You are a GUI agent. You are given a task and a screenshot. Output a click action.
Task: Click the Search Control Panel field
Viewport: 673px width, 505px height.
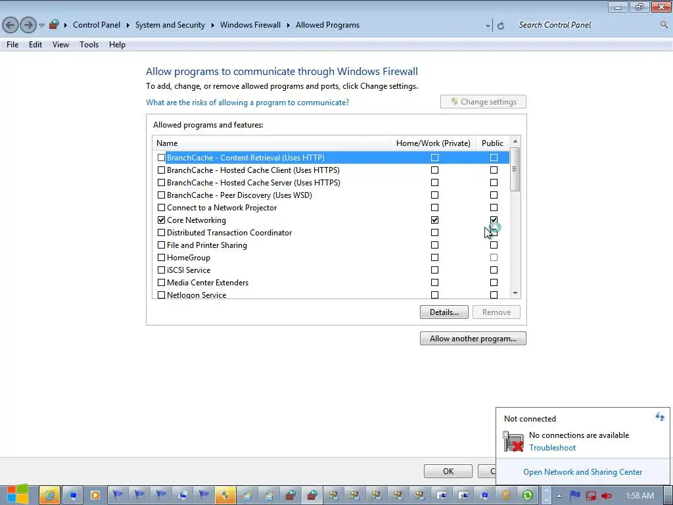586,25
